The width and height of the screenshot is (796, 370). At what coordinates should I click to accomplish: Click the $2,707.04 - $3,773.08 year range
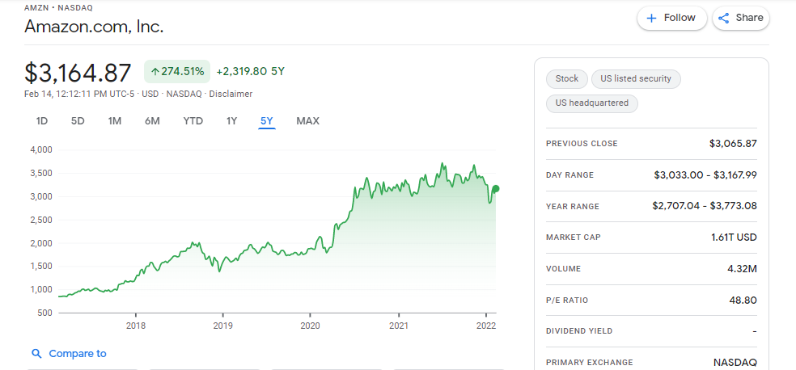pyautogui.click(x=705, y=206)
